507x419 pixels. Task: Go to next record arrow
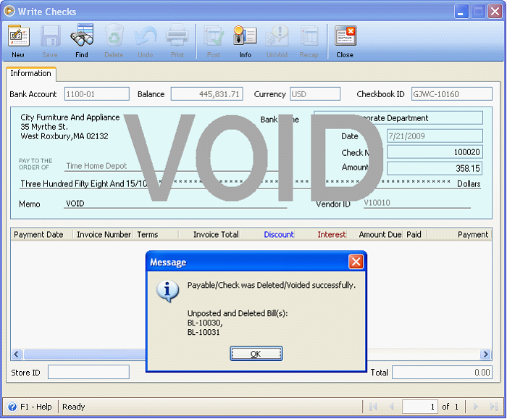[x=475, y=407]
